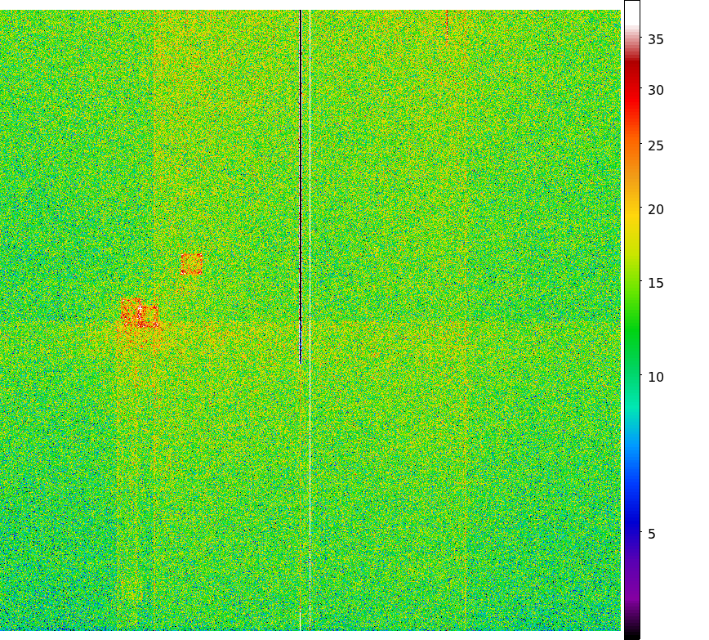Click the colorbar tick label 5

pyautogui.click(x=651, y=534)
